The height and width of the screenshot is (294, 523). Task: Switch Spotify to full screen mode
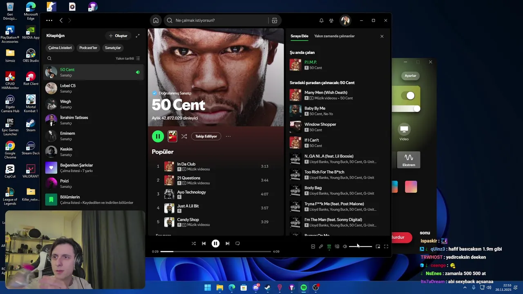(386, 247)
